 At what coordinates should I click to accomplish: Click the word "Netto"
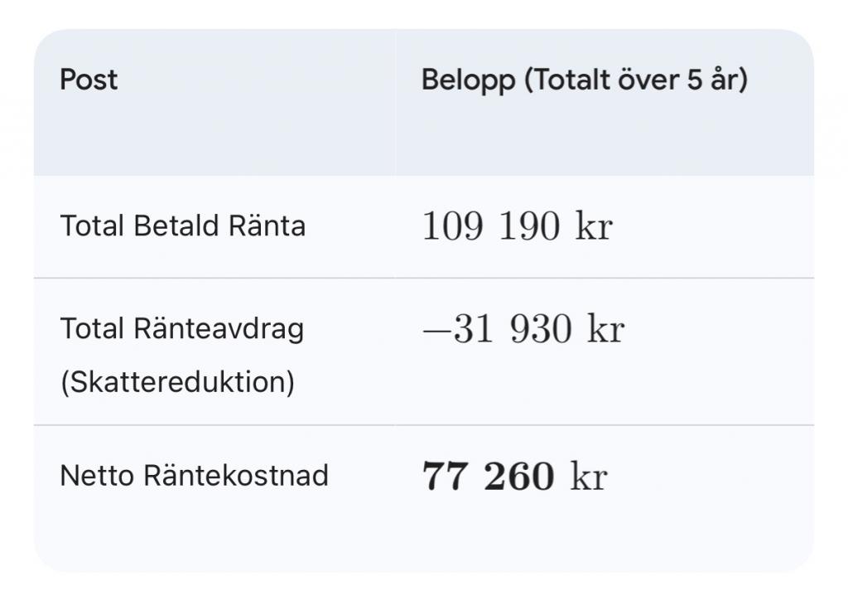98,476
